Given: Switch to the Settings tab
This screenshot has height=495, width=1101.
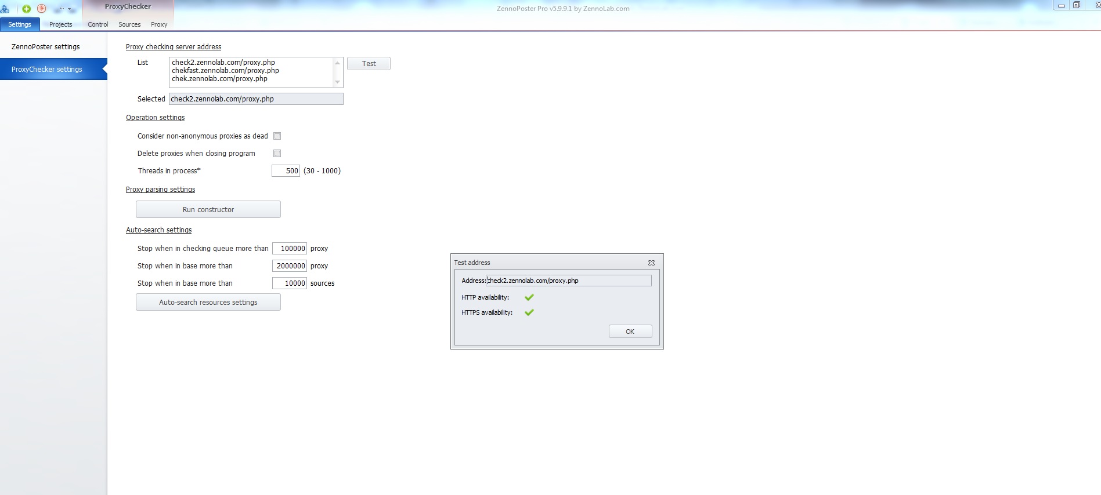Looking at the screenshot, I should [x=20, y=24].
